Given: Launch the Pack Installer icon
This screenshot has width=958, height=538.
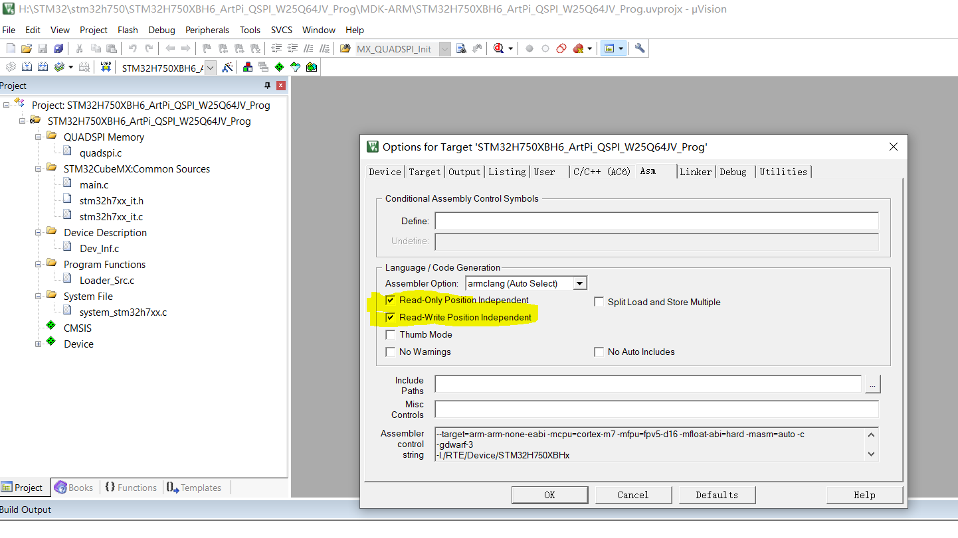Looking at the screenshot, I should coord(311,67).
